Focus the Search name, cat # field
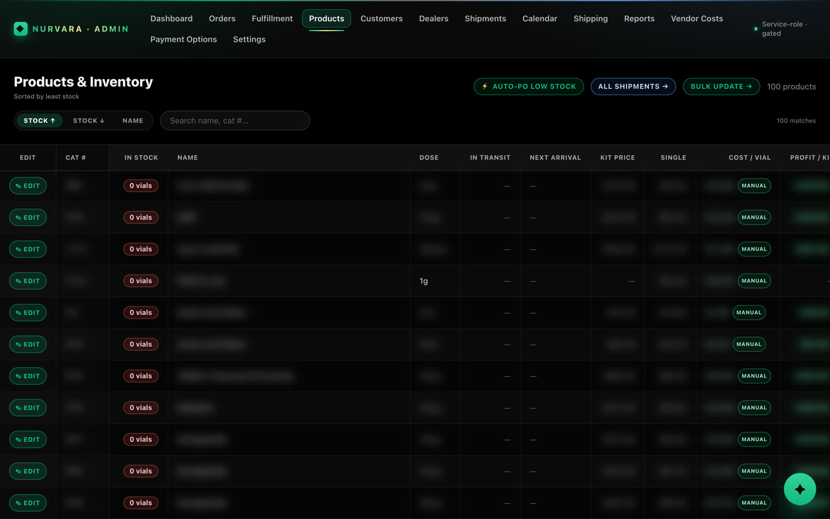Image resolution: width=830 pixels, height=519 pixels. [235, 120]
